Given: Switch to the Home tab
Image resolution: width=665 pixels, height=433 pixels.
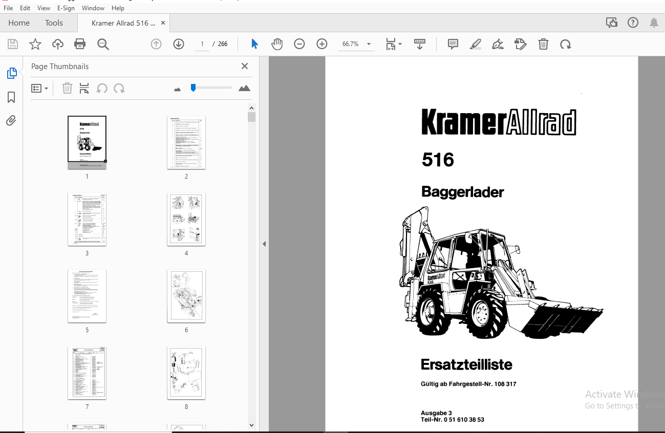Looking at the screenshot, I should point(19,23).
